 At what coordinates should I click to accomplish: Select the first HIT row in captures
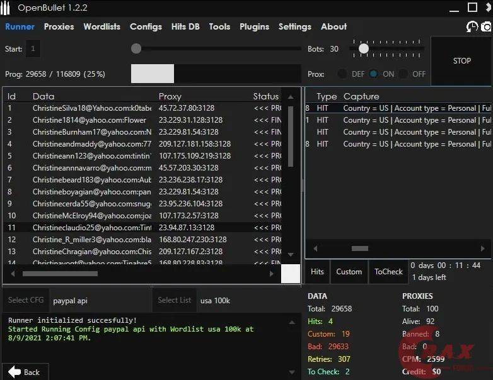coord(398,108)
